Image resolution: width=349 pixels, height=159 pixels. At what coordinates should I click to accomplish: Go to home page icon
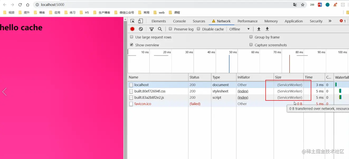pos(28,5)
